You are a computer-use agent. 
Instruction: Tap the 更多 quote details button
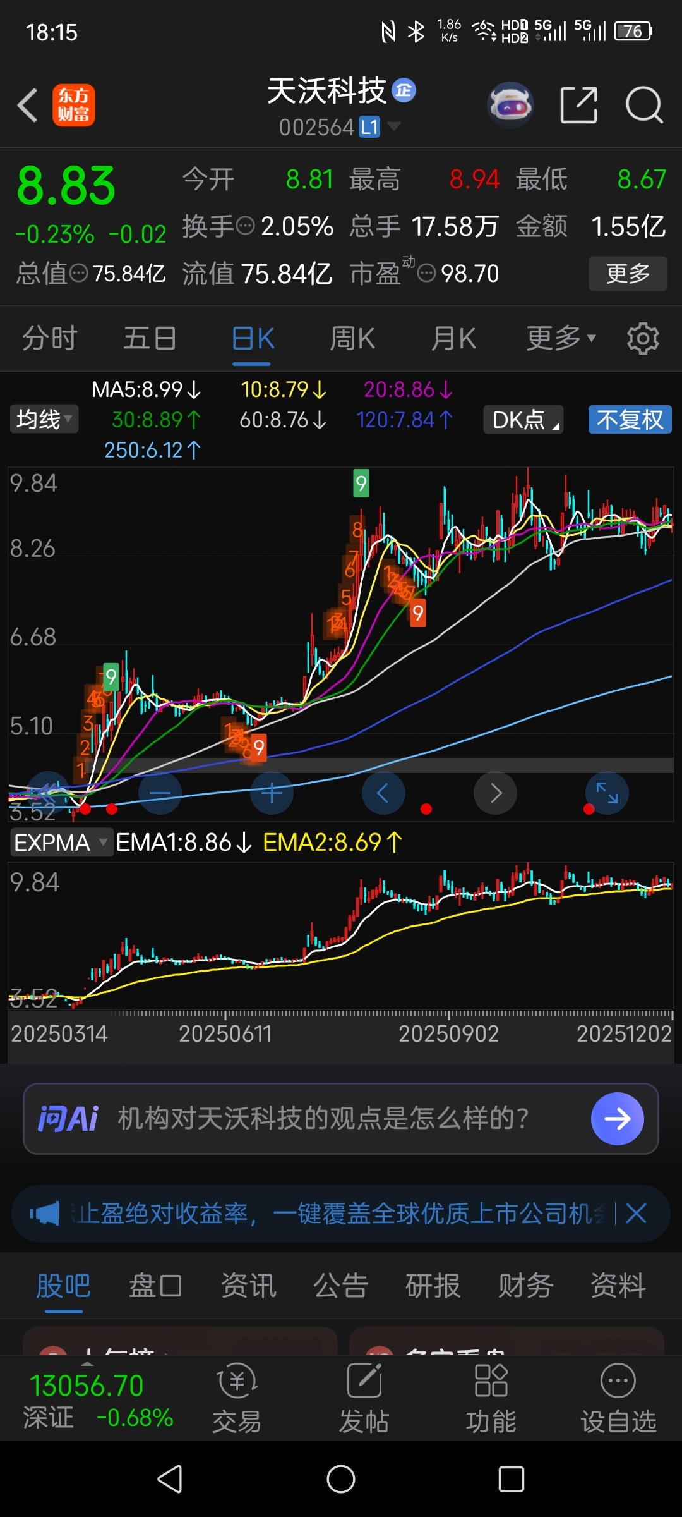(x=628, y=274)
